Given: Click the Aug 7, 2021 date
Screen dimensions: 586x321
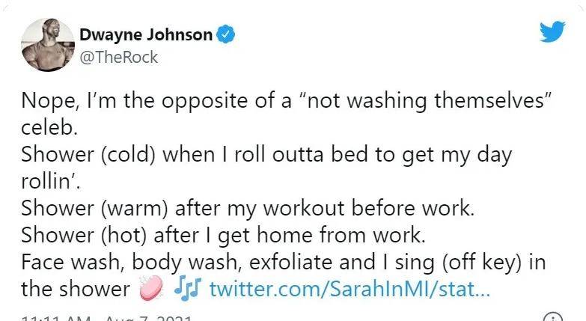Looking at the screenshot, I should coord(148,319).
